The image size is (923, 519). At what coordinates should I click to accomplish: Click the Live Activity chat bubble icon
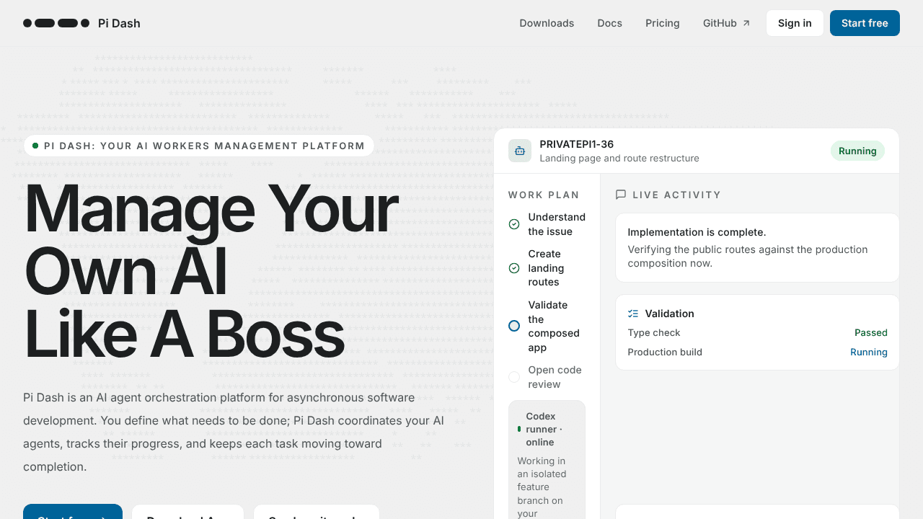point(621,195)
